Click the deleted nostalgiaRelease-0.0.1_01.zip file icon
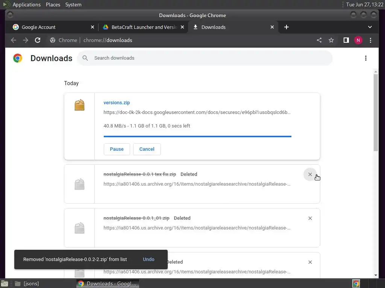The image size is (385, 288). coord(79,228)
